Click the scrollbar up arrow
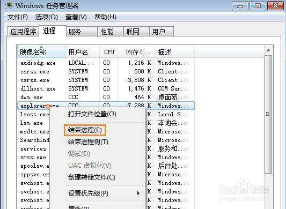Viewport: 286px width, 209px height. (268, 50)
